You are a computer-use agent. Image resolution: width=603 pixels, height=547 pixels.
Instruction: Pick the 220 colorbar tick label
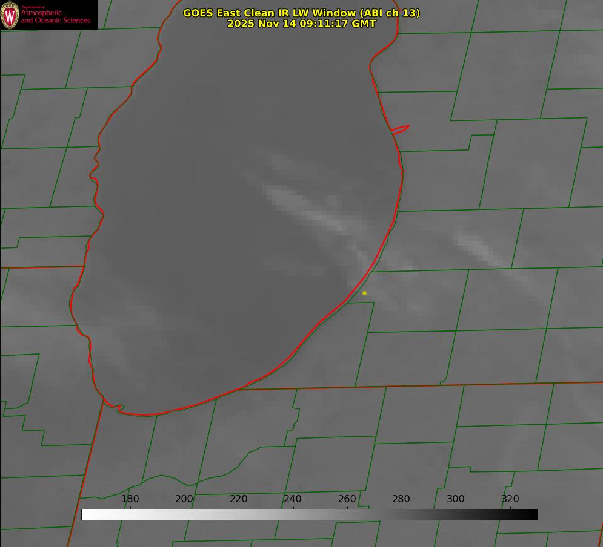(x=238, y=499)
